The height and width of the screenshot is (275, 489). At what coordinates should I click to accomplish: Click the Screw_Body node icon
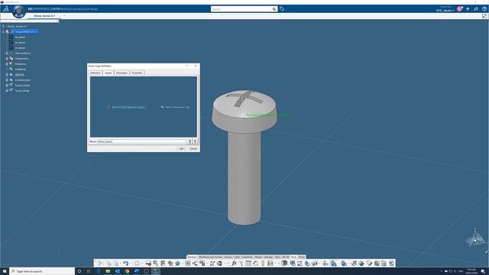tap(11, 90)
